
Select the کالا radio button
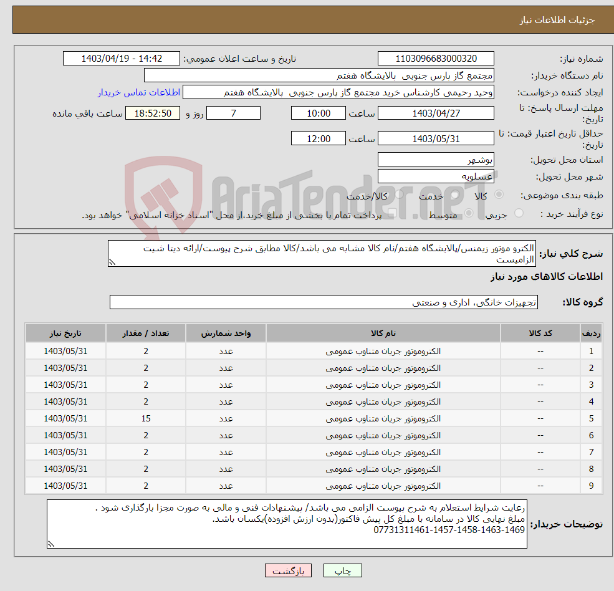(499, 195)
